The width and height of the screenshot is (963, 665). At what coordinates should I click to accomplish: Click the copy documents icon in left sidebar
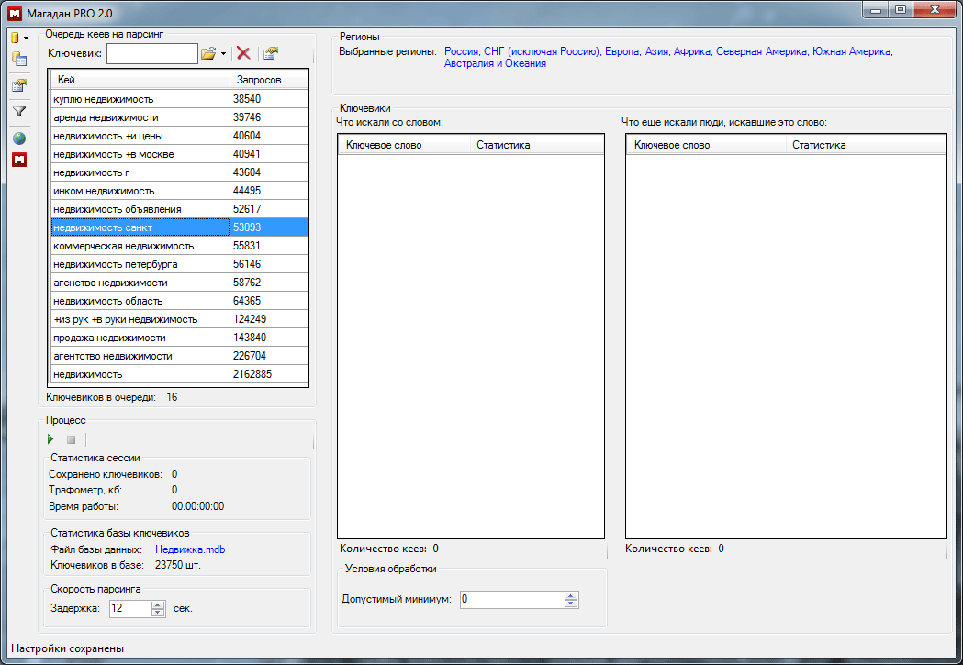[18, 60]
